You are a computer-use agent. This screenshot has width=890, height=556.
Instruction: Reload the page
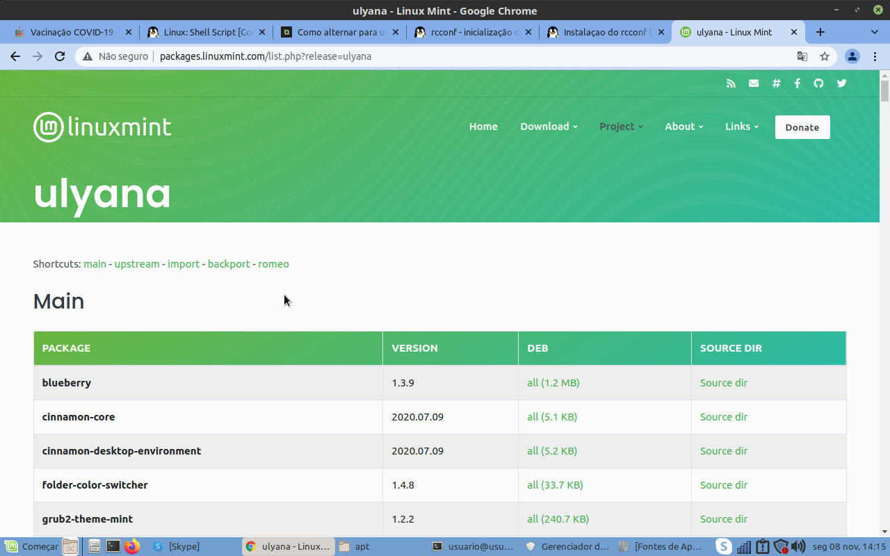coord(60,56)
